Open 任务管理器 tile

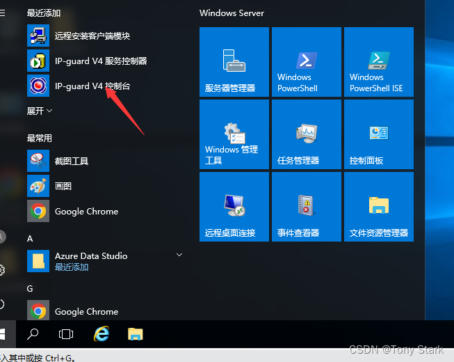click(x=307, y=134)
